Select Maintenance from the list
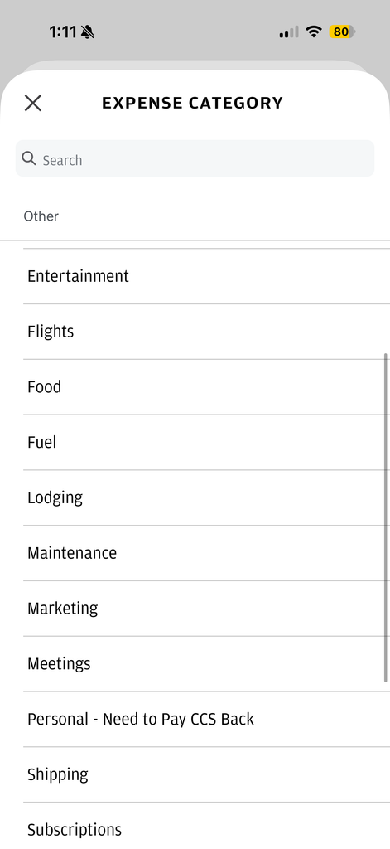Screen dimensions: 390x849 (207, 553)
